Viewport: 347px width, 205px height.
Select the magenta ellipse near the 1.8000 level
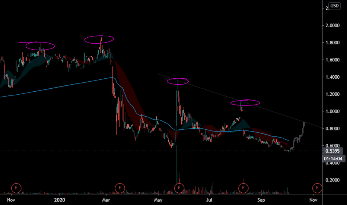click(x=40, y=46)
